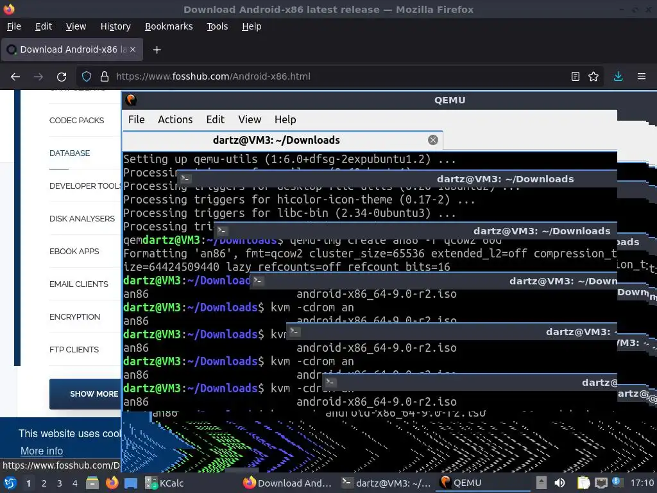This screenshot has width=657, height=493.
Task: Open the Actions menu in QEMU window
Action: (x=175, y=119)
